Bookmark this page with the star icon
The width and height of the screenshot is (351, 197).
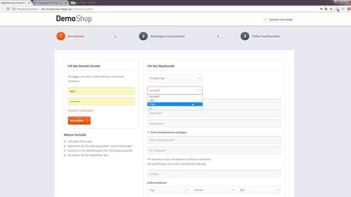(331, 9)
